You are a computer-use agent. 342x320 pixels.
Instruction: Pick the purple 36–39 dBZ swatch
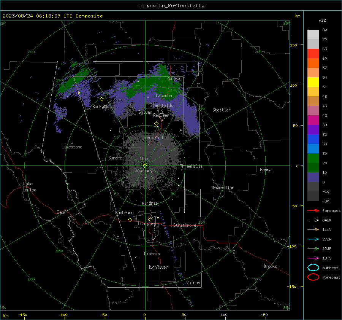coord(313,129)
